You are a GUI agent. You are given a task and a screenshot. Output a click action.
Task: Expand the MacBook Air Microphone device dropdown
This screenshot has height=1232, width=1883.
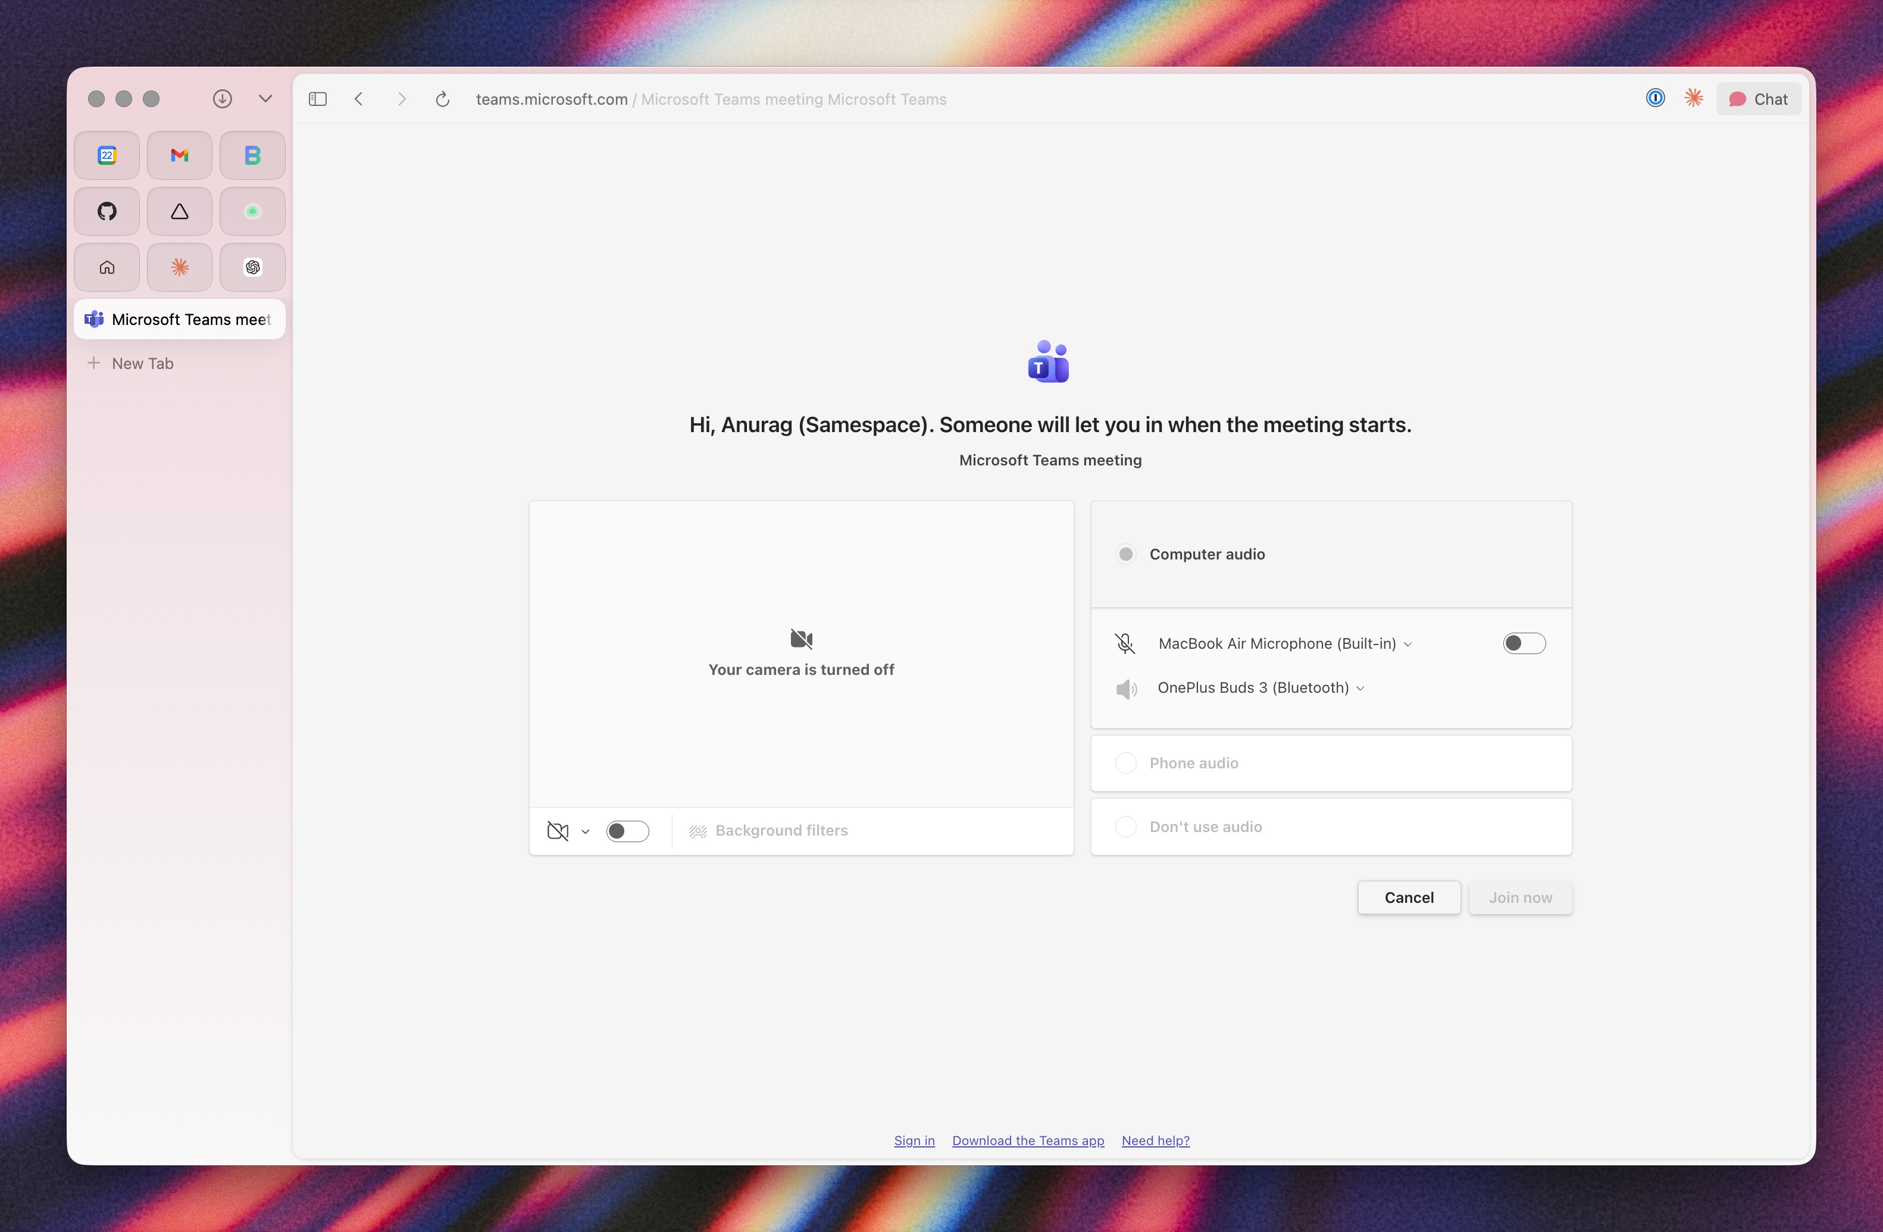coord(1285,644)
